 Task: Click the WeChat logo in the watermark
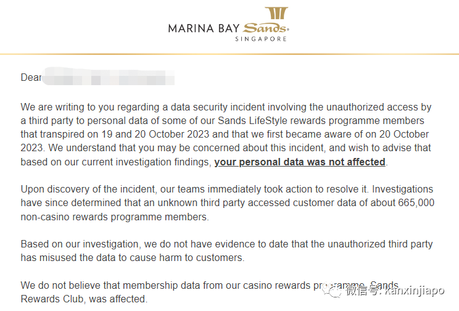(333, 291)
